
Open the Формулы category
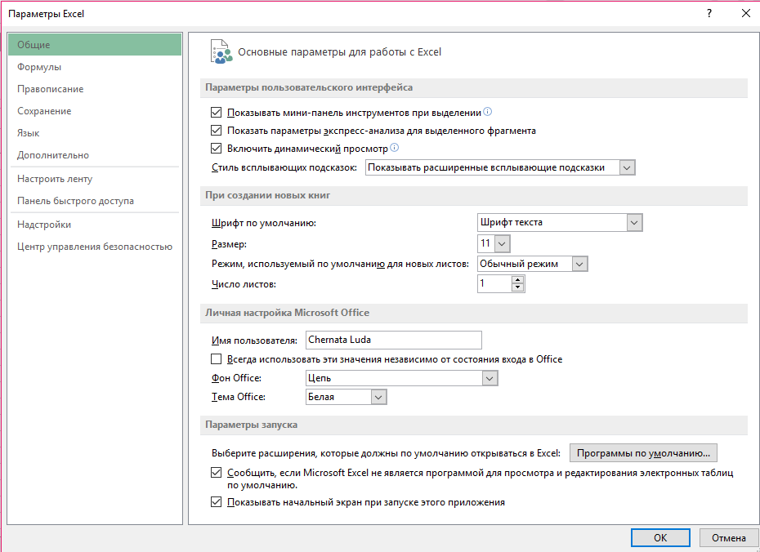click(x=95, y=67)
